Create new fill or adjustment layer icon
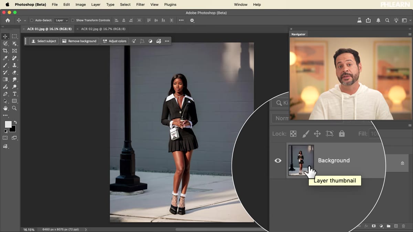Screen dimensions: 413x232 381,226
